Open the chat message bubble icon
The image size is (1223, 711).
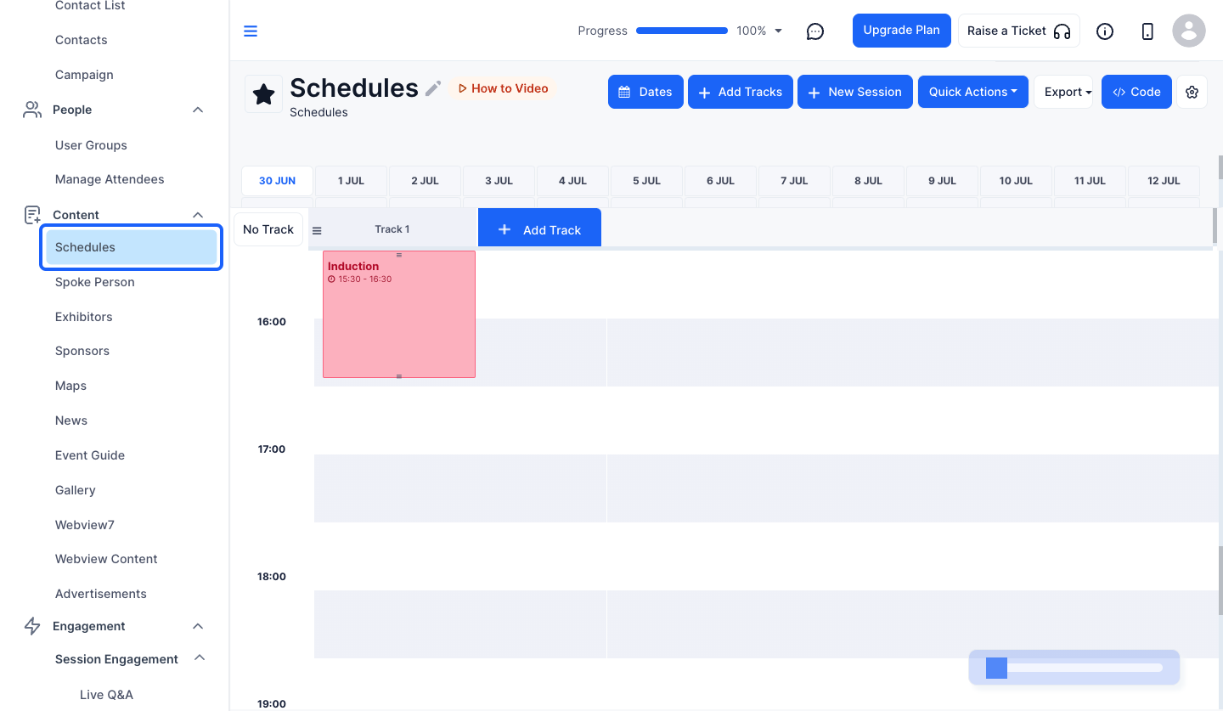point(815,31)
